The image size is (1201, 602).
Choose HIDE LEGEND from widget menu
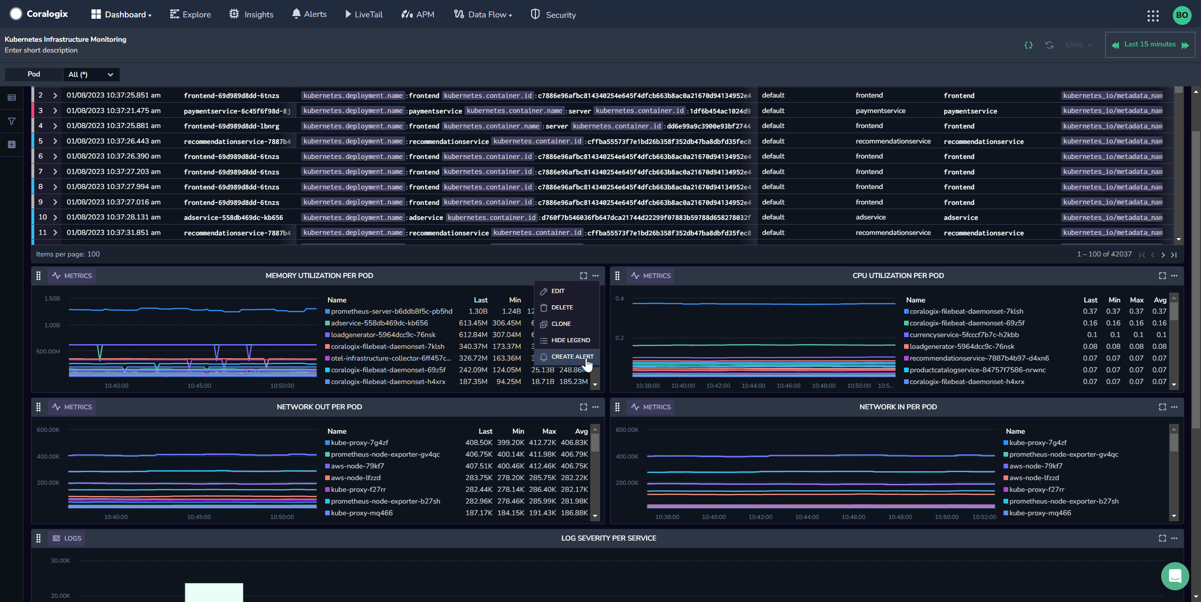pos(567,340)
